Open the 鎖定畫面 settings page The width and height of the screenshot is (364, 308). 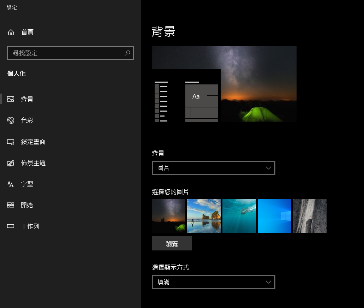[x=33, y=142]
